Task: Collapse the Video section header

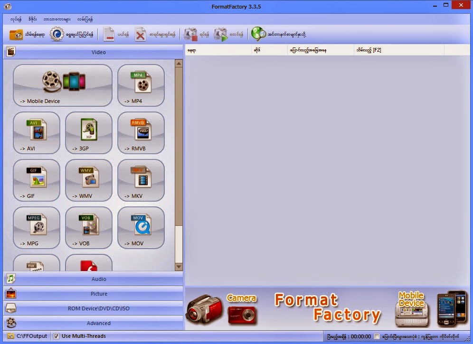Action: [x=93, y=52]
